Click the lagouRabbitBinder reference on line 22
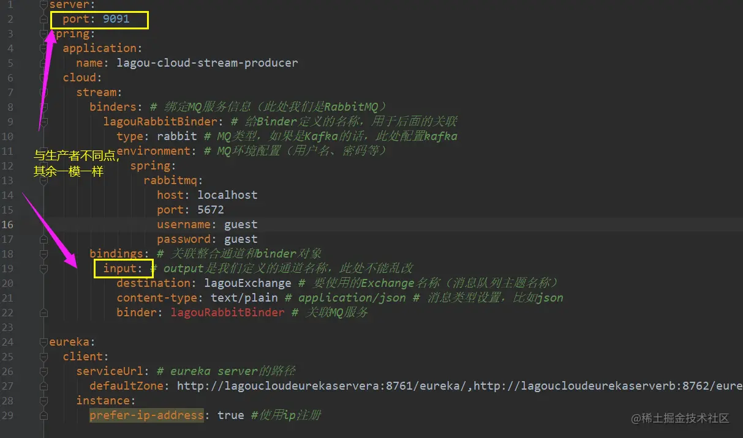Screen dimensions: 743x438 pyautogui.click(x=227, y=313)
